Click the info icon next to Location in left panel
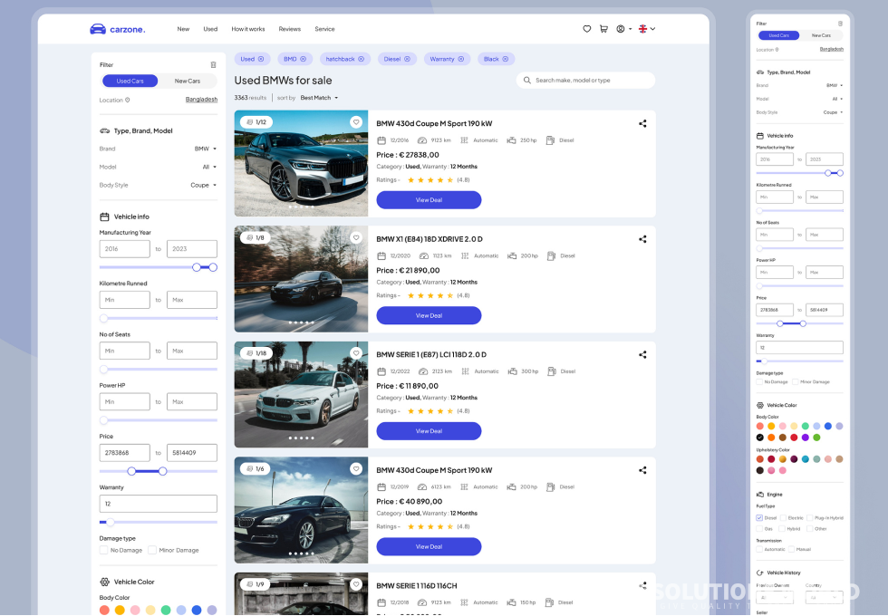Image resolution: width=888 pixels, height=616 pixels. pos(128,101)
